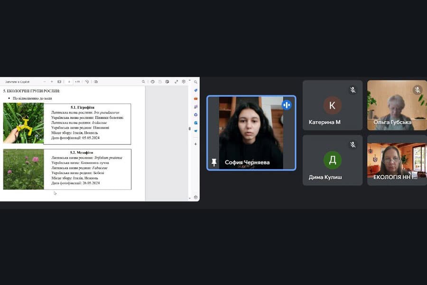Click the bullet 'По відношенню до води'

[32, 98]
